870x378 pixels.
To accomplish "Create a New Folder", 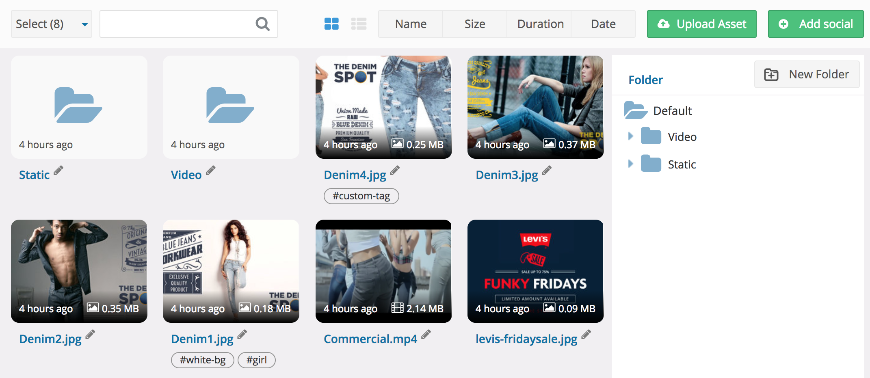I will (x=807, y=74).
